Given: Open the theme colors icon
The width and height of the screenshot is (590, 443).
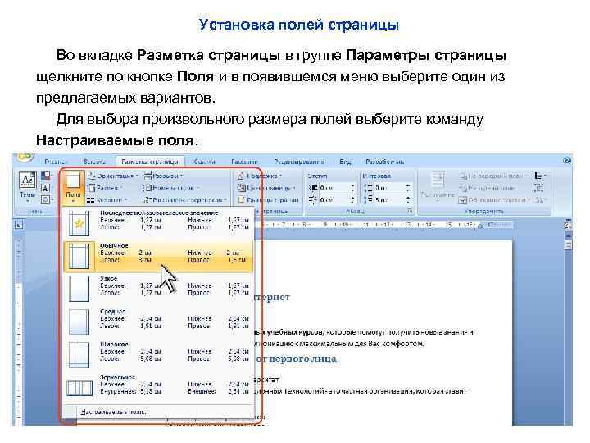Looking at the screenshot, I should (46, 176).
